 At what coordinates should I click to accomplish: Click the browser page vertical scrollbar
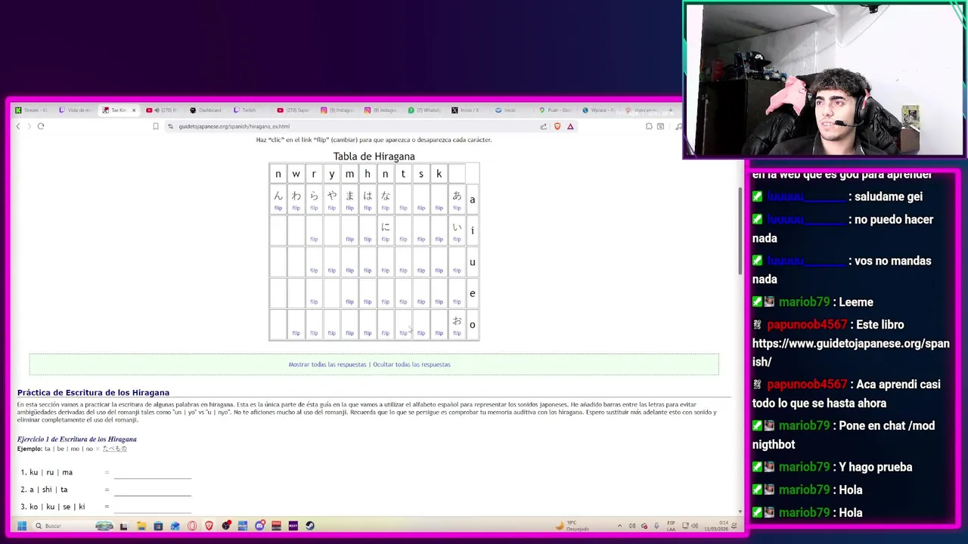click(x=740, y=230)
